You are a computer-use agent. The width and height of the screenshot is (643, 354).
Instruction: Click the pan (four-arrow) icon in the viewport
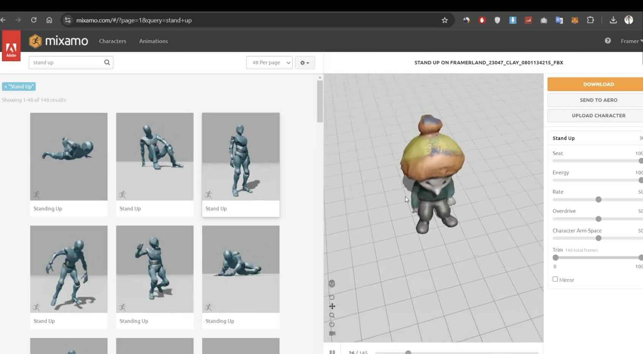(x=332, y=306)
